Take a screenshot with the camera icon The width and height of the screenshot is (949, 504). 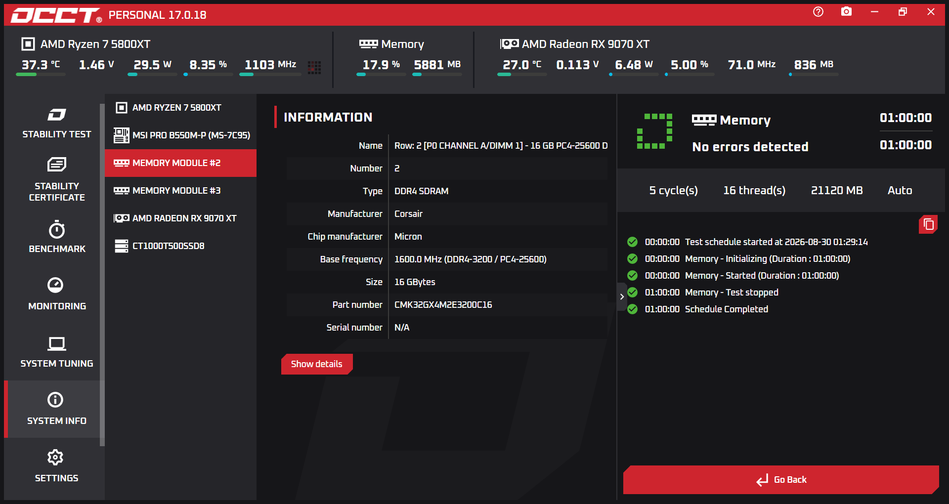tap(846, 11)
